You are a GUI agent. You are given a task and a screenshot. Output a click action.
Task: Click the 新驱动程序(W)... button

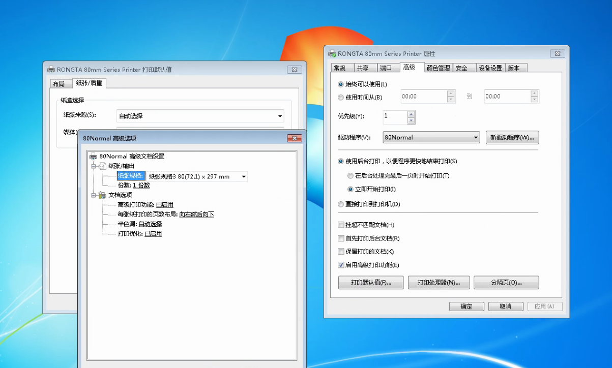[x=512, y=137]
